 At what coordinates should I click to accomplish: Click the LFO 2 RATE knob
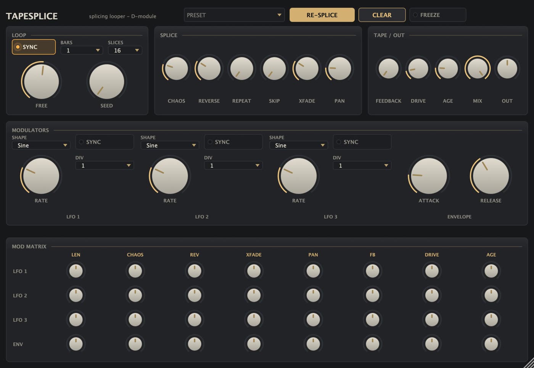pyautogui.click(x=170, y=176)
